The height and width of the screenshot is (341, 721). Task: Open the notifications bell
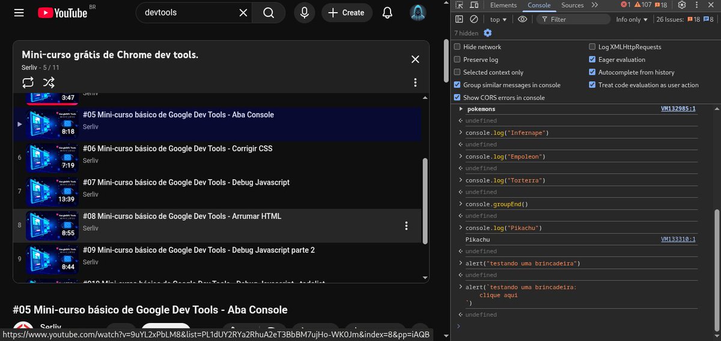coord(388,13)
